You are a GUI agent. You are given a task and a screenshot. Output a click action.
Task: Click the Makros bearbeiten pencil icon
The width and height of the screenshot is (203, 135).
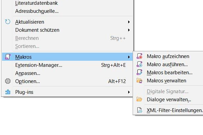[x=139, y=73]
